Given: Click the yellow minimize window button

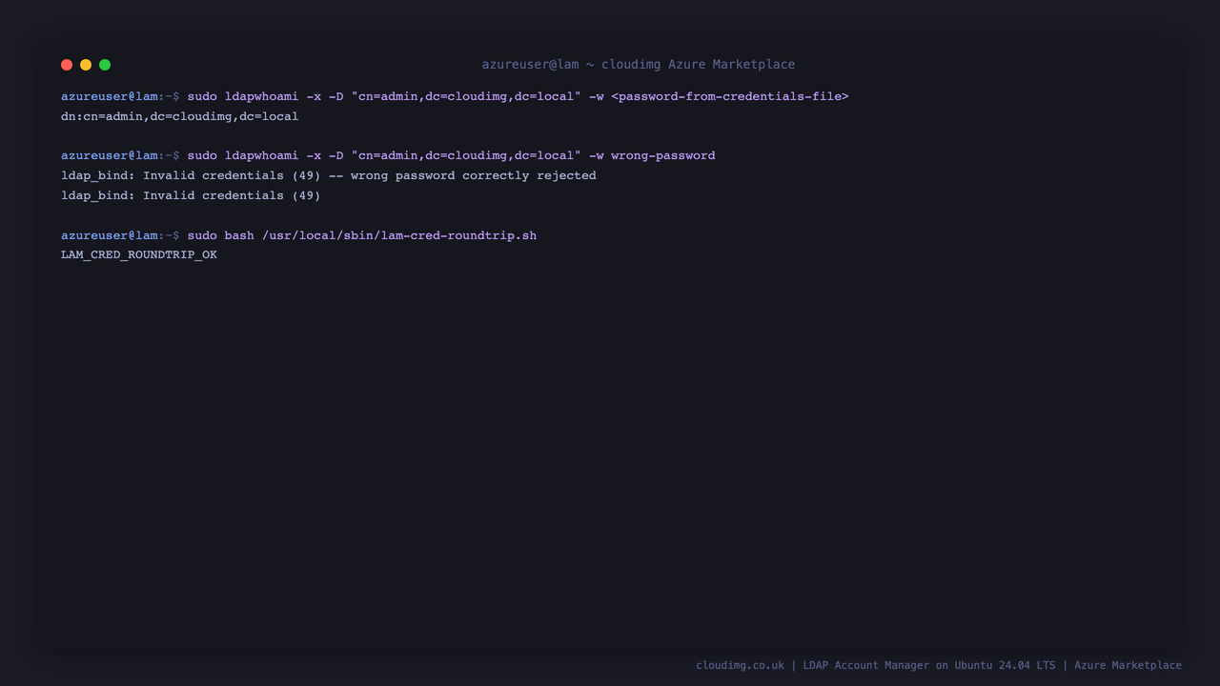Looking at the screenshot, I should pyautogui.click(x=86, y=65).
